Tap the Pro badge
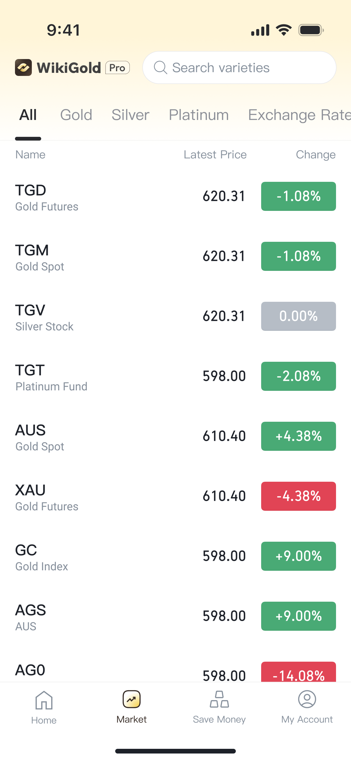Image resolution: width=351 pixels, height=761 pixels. (117, 67)
